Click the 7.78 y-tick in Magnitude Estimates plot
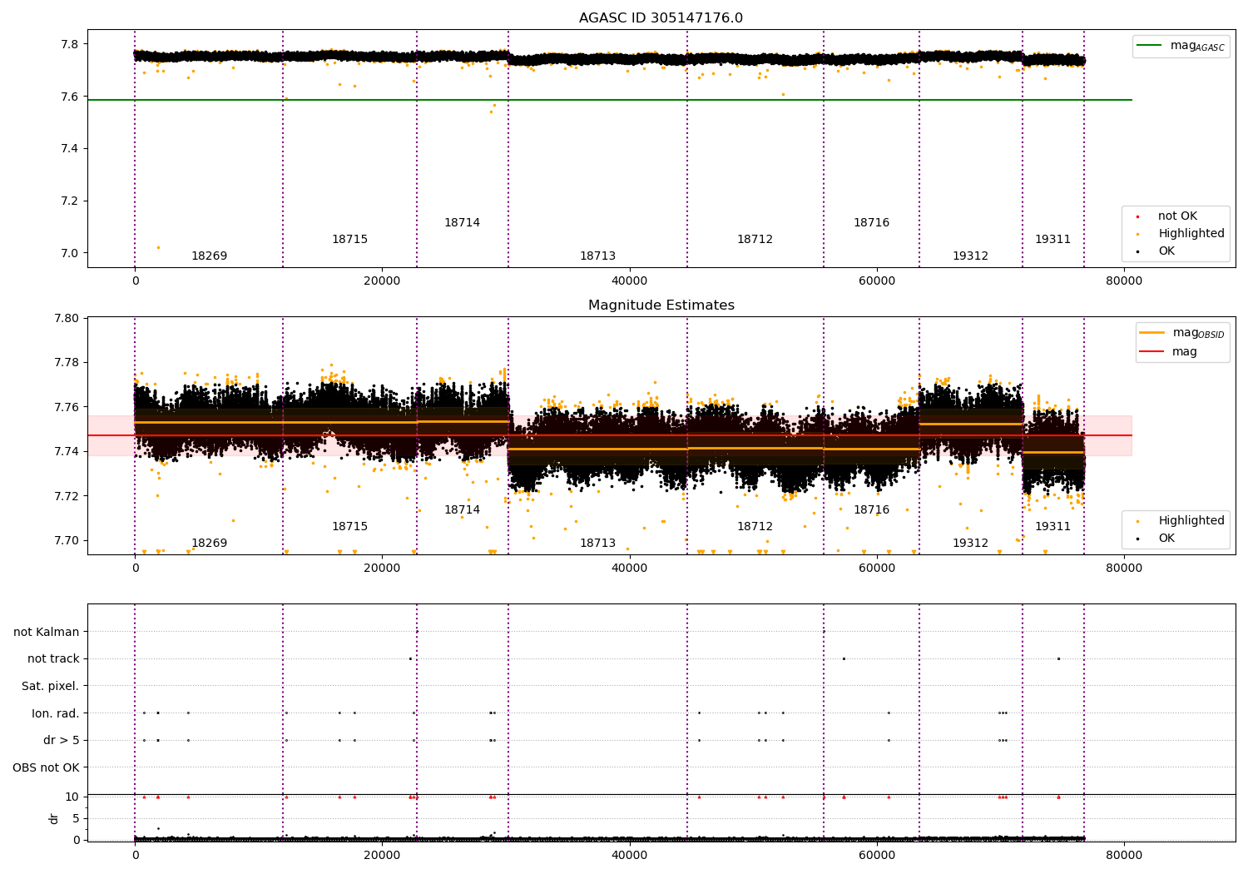The image size is (1248, 874). point(67,363)
